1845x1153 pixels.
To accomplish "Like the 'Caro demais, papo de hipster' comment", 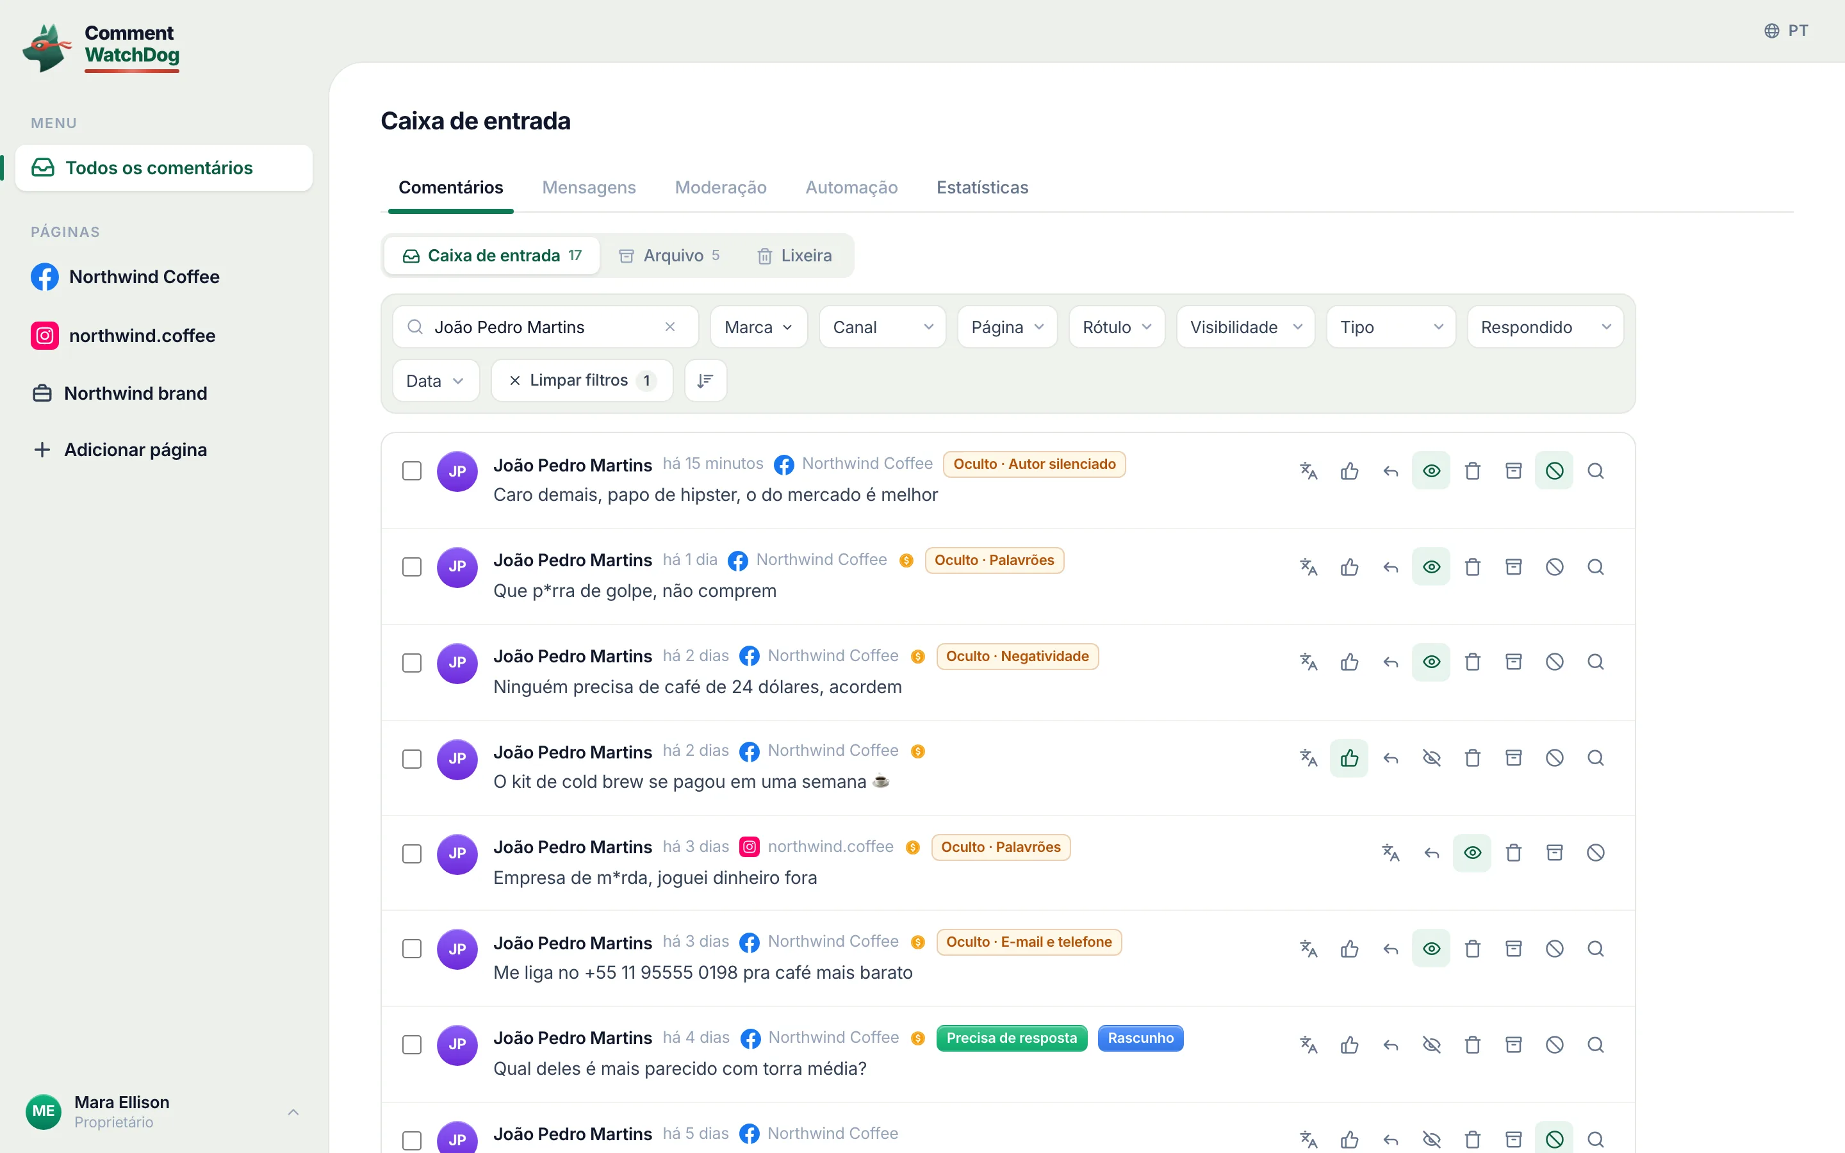I will [1349, 471].
